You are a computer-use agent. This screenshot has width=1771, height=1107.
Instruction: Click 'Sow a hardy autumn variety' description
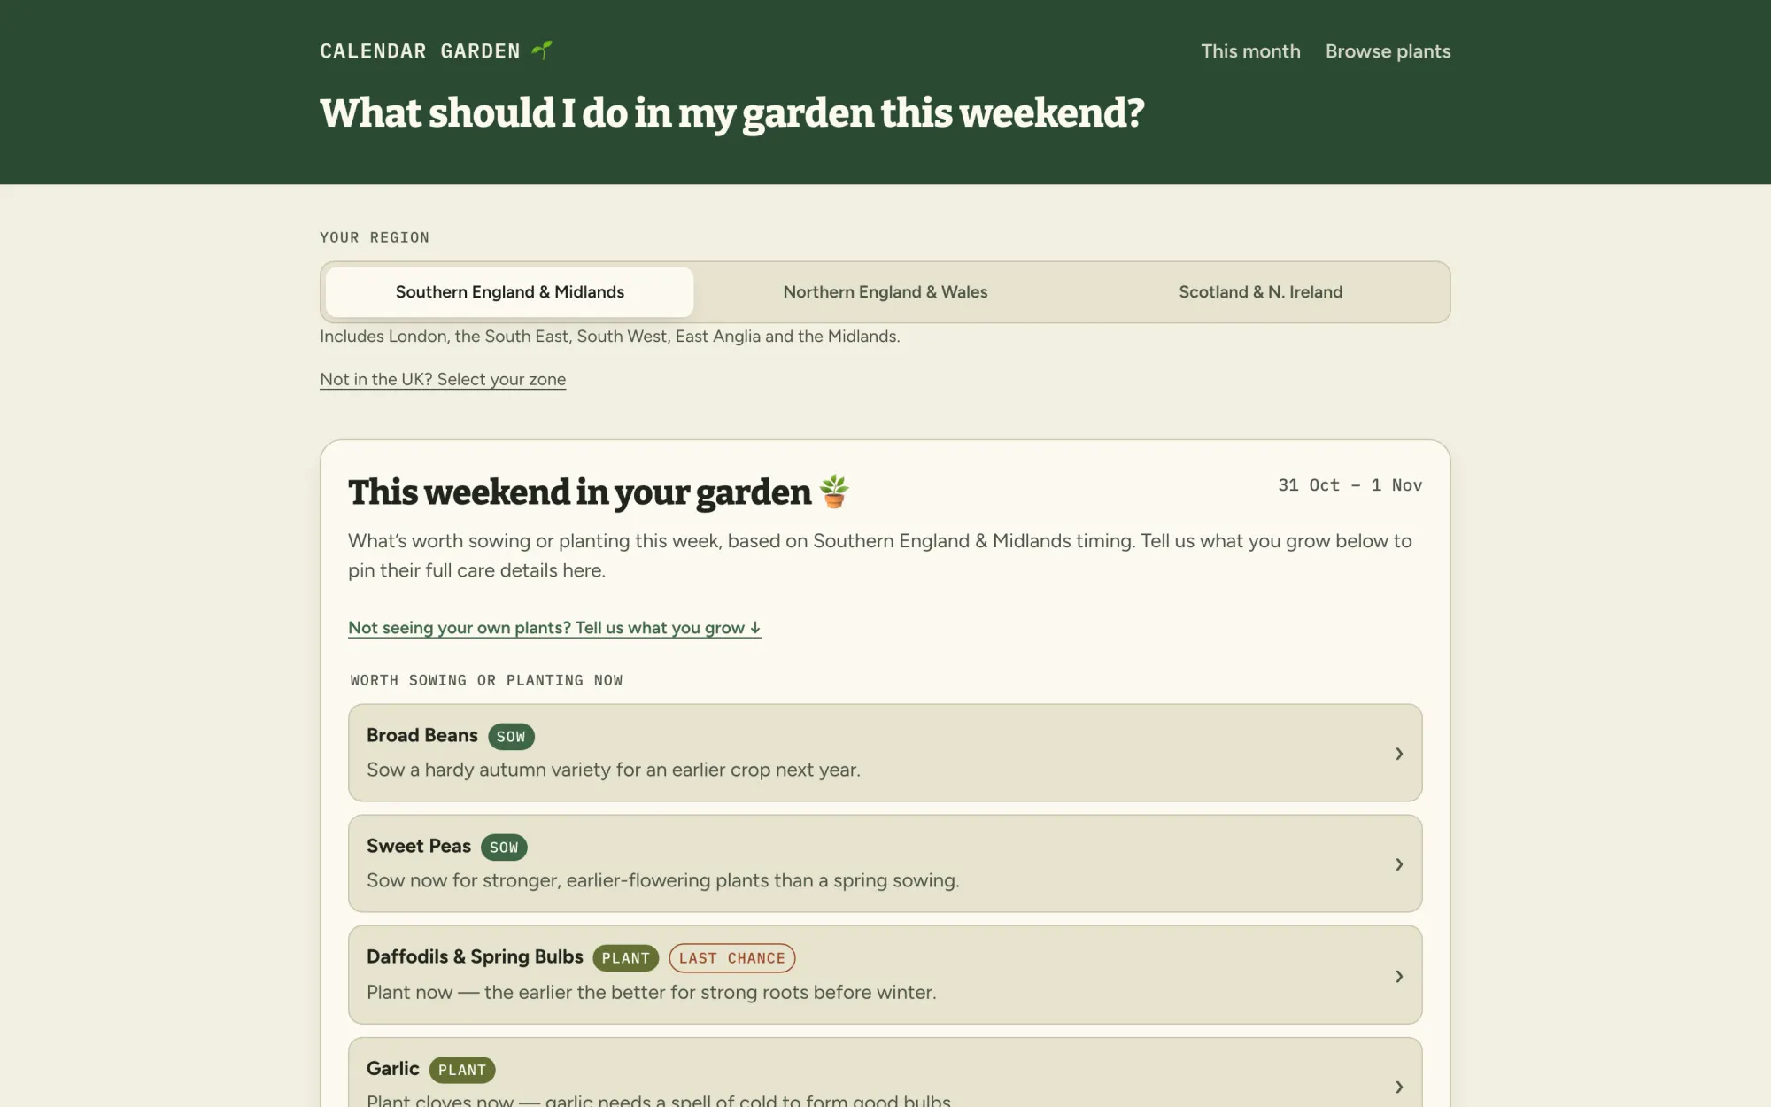pos(614,770)
